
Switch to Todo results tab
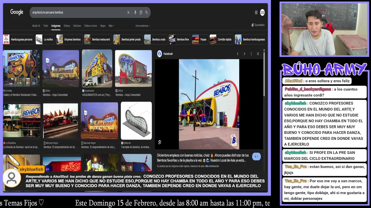(x=46, y=26)
